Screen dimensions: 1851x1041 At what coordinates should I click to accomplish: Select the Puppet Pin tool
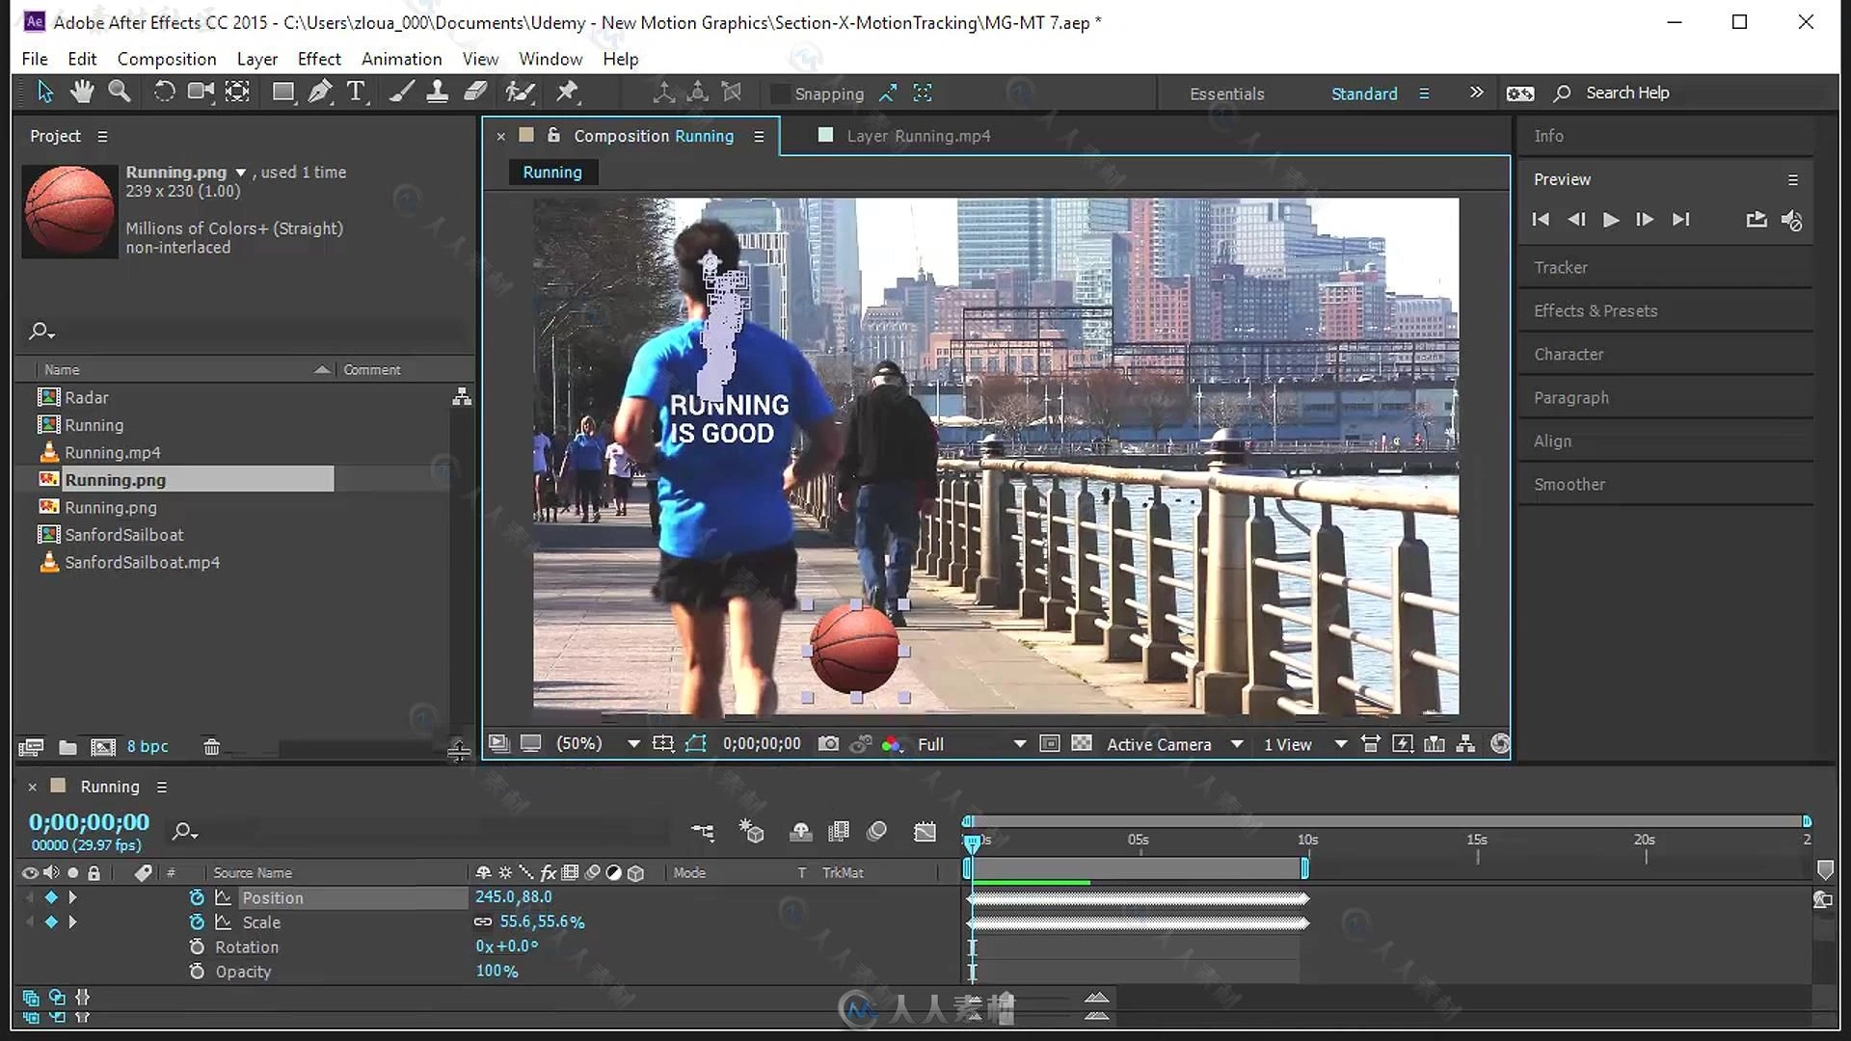pos(567,92)
